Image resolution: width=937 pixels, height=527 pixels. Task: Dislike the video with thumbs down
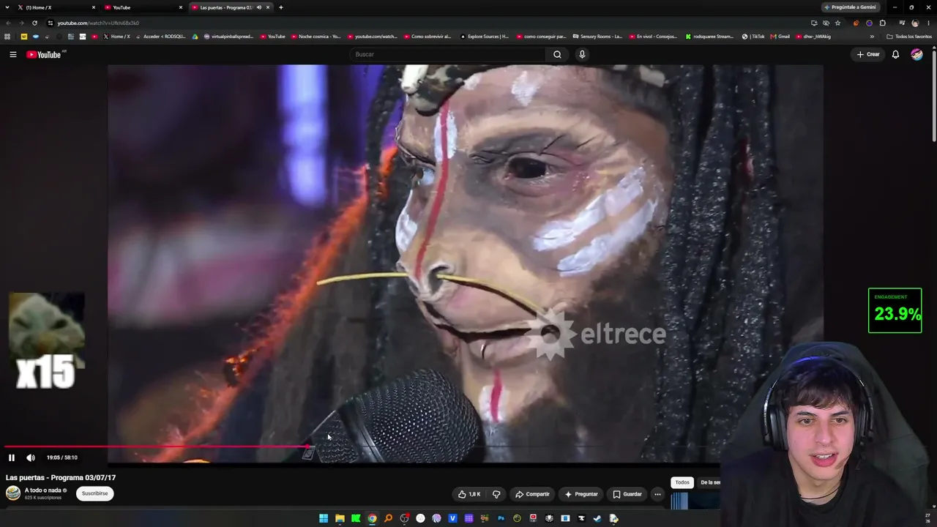click(x=496, y=494)
